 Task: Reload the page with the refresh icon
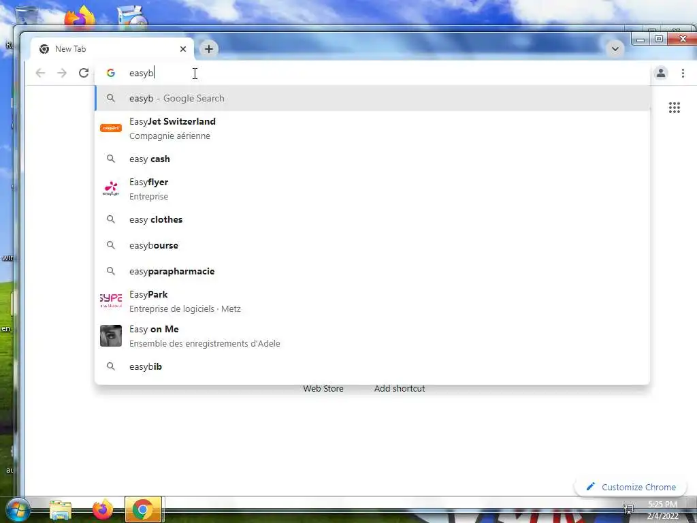tap(84, 73)
